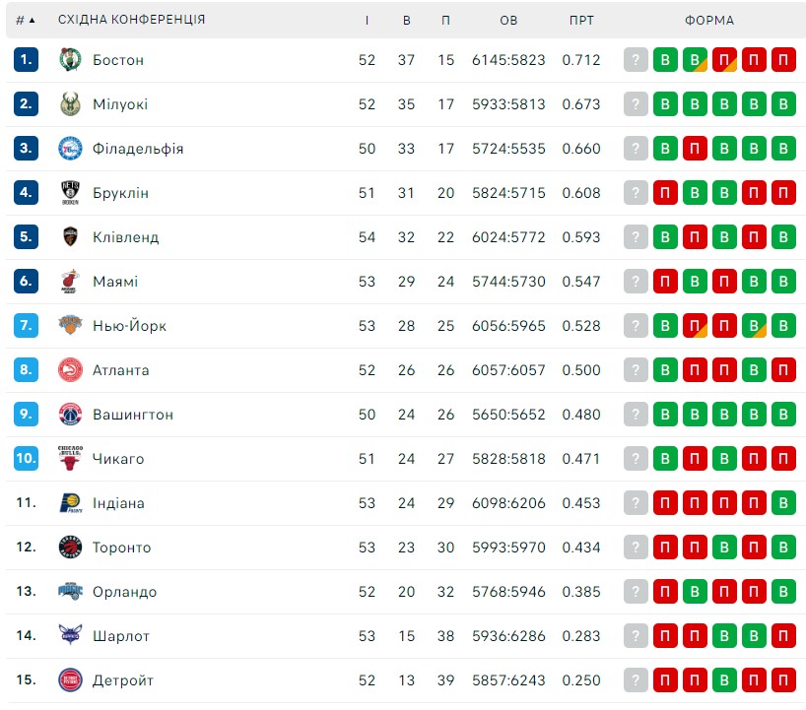Click the В wins column header
806x710 pixels.
407,20
